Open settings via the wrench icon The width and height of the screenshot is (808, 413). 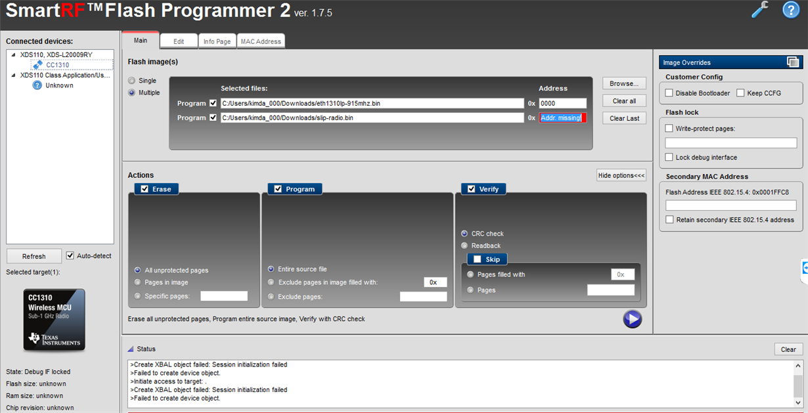[x=760, y=10]
